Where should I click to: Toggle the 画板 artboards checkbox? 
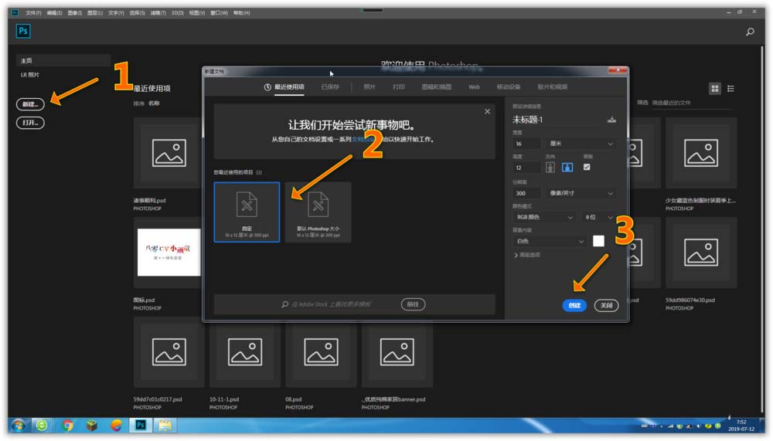click(587, 167)
